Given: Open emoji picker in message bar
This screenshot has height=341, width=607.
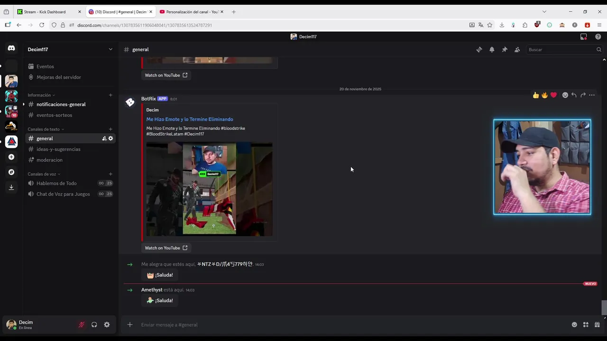Looking at the screenshot, I should pyautogui.click(x=574, y=324).
